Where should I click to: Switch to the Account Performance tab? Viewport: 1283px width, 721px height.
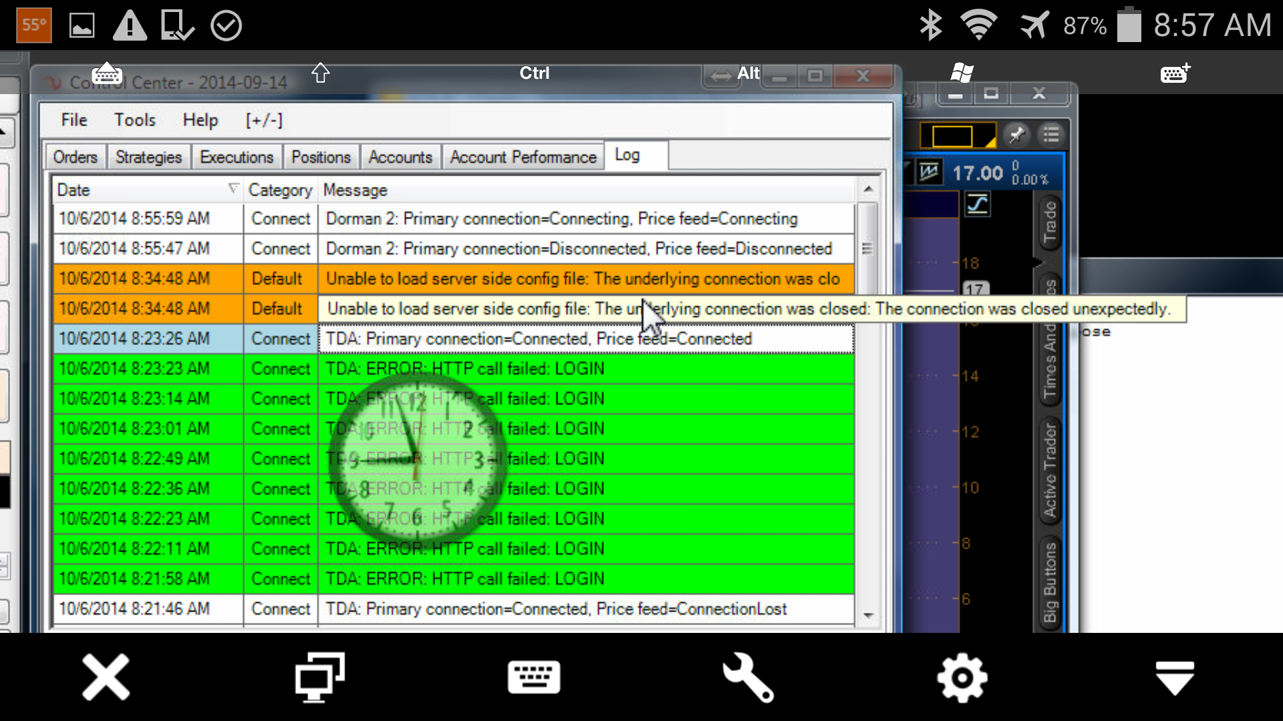[523, 158]
